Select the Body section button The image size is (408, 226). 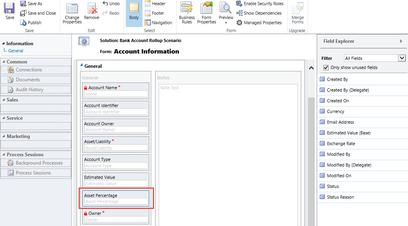pos(134,13)
